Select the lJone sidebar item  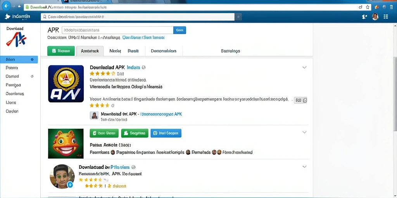tap(10, 102)
